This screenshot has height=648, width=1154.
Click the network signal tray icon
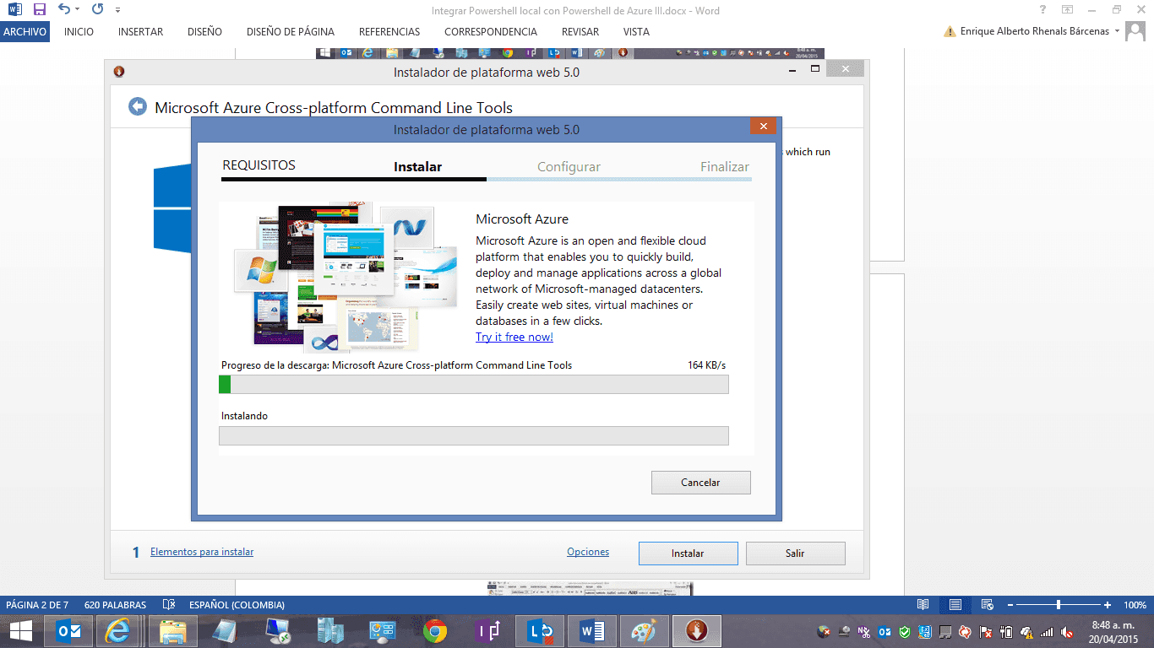[1047, 631]
